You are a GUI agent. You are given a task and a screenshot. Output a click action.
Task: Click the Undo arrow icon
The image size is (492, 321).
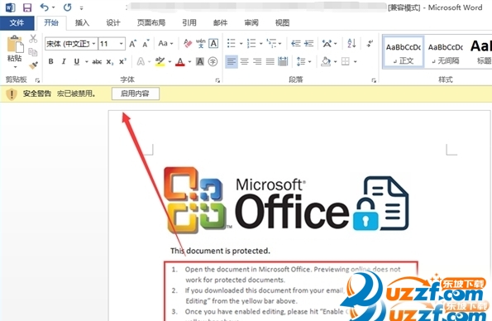45,7
